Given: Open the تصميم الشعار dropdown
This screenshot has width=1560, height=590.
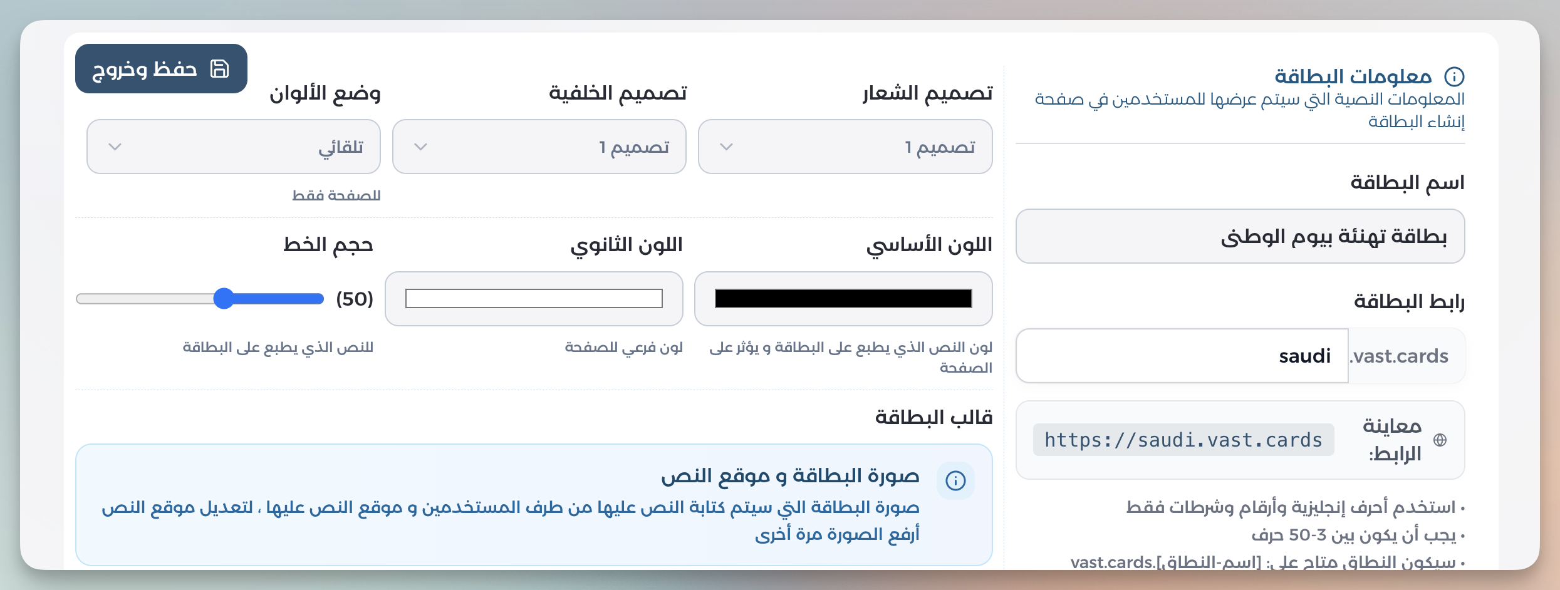Looking at the screenshot, I should [845, 147].
